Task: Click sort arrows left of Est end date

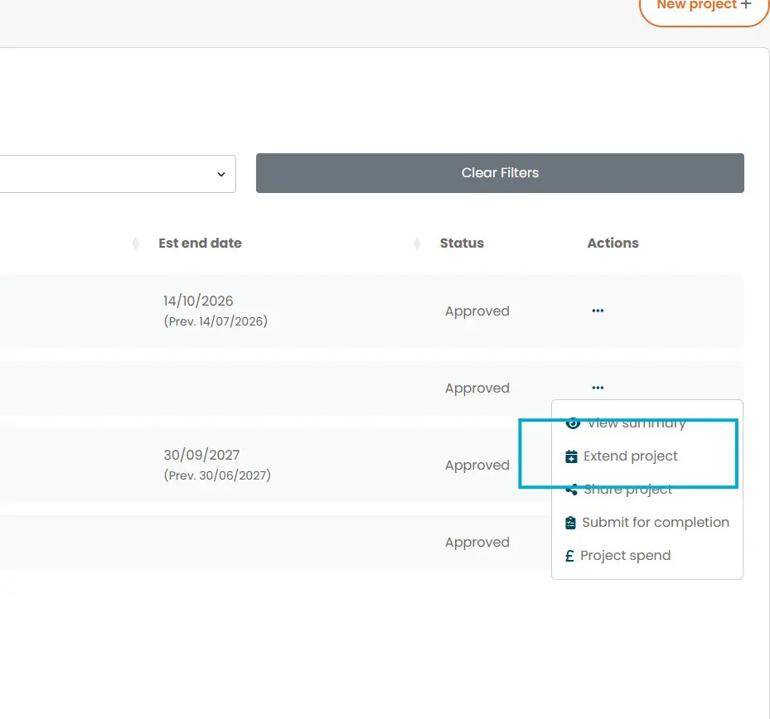Action: (136, 244)
